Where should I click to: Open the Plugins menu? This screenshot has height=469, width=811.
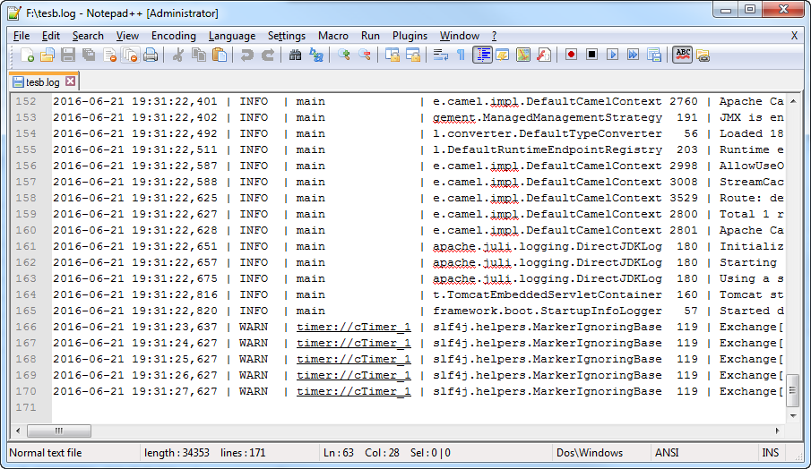coord(410,36)
